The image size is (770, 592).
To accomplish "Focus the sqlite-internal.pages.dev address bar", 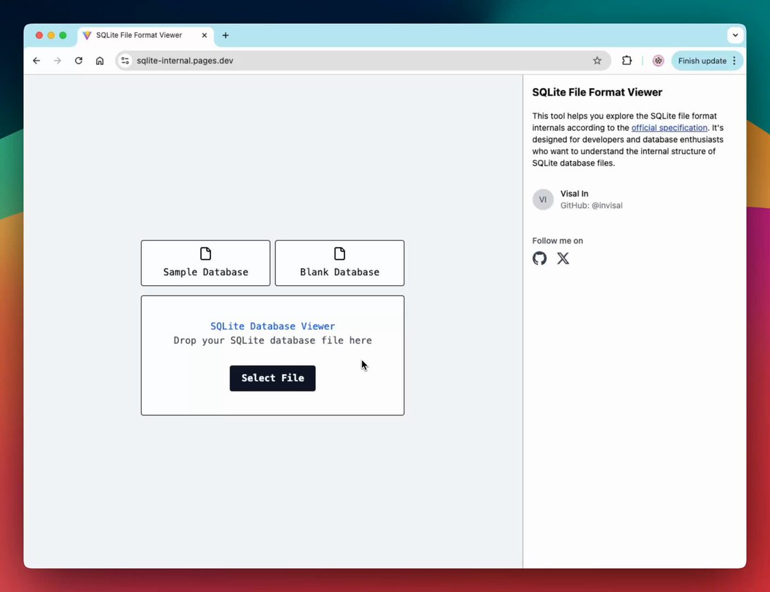I will click(363, 61).
